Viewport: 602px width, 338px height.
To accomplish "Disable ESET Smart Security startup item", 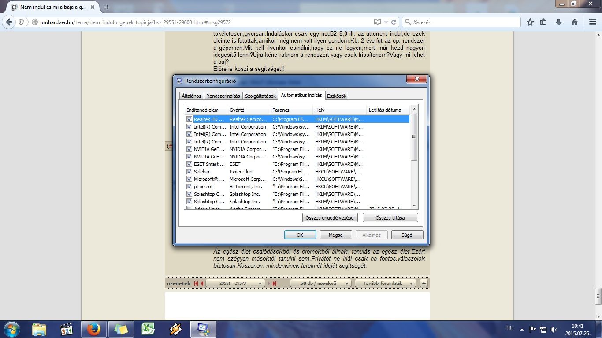I will pyautogui.click(x=189, y=164).
